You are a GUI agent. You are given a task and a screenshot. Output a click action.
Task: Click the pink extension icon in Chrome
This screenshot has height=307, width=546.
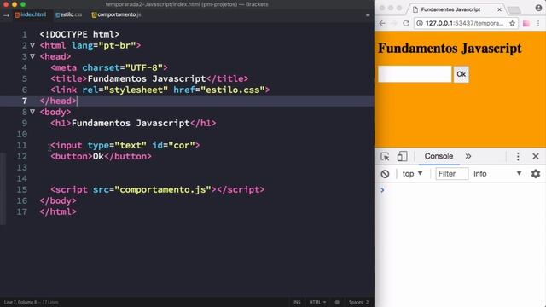526,23
